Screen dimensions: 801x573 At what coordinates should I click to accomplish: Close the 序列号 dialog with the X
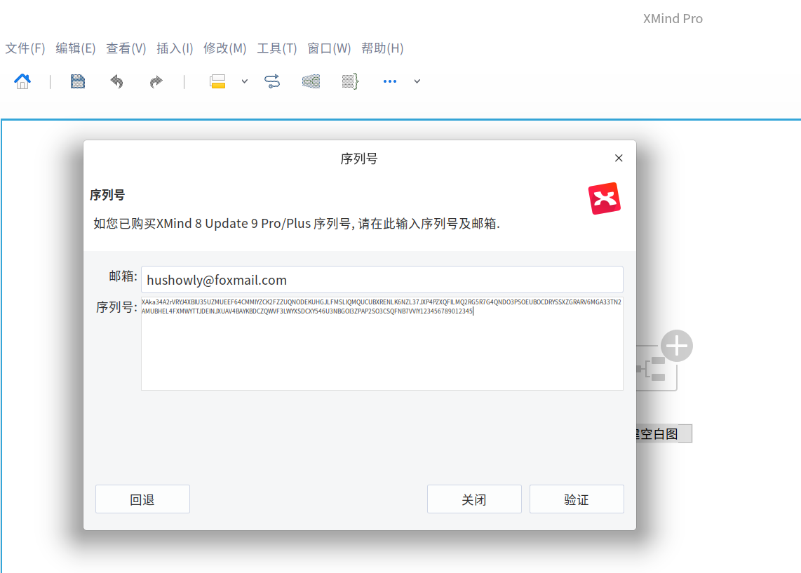(619, 159)
